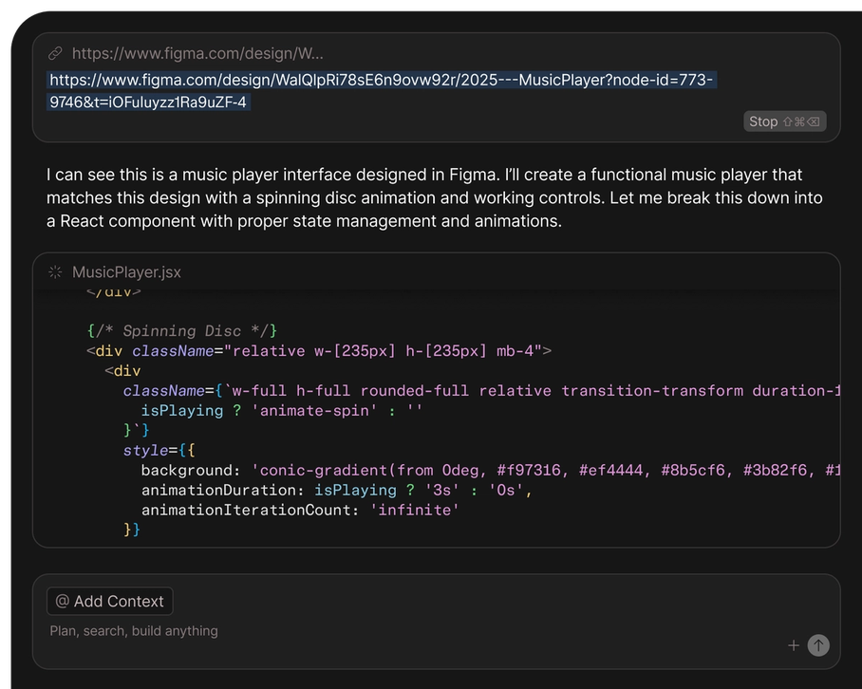The height and width of the screenshot is (689, 862).
Task: Click the 'style={{' code line
Action: [x=159, y=451]
